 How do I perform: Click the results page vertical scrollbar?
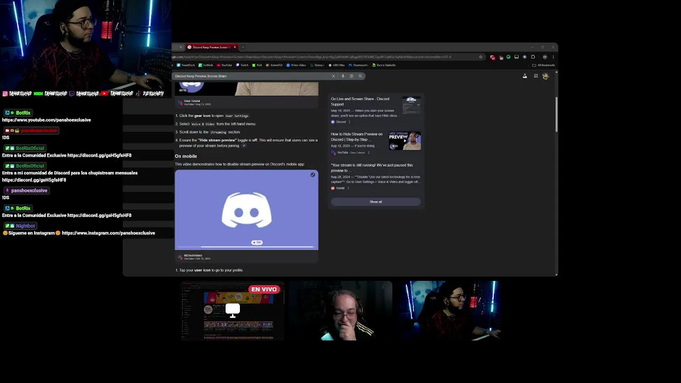pos(556,114)
